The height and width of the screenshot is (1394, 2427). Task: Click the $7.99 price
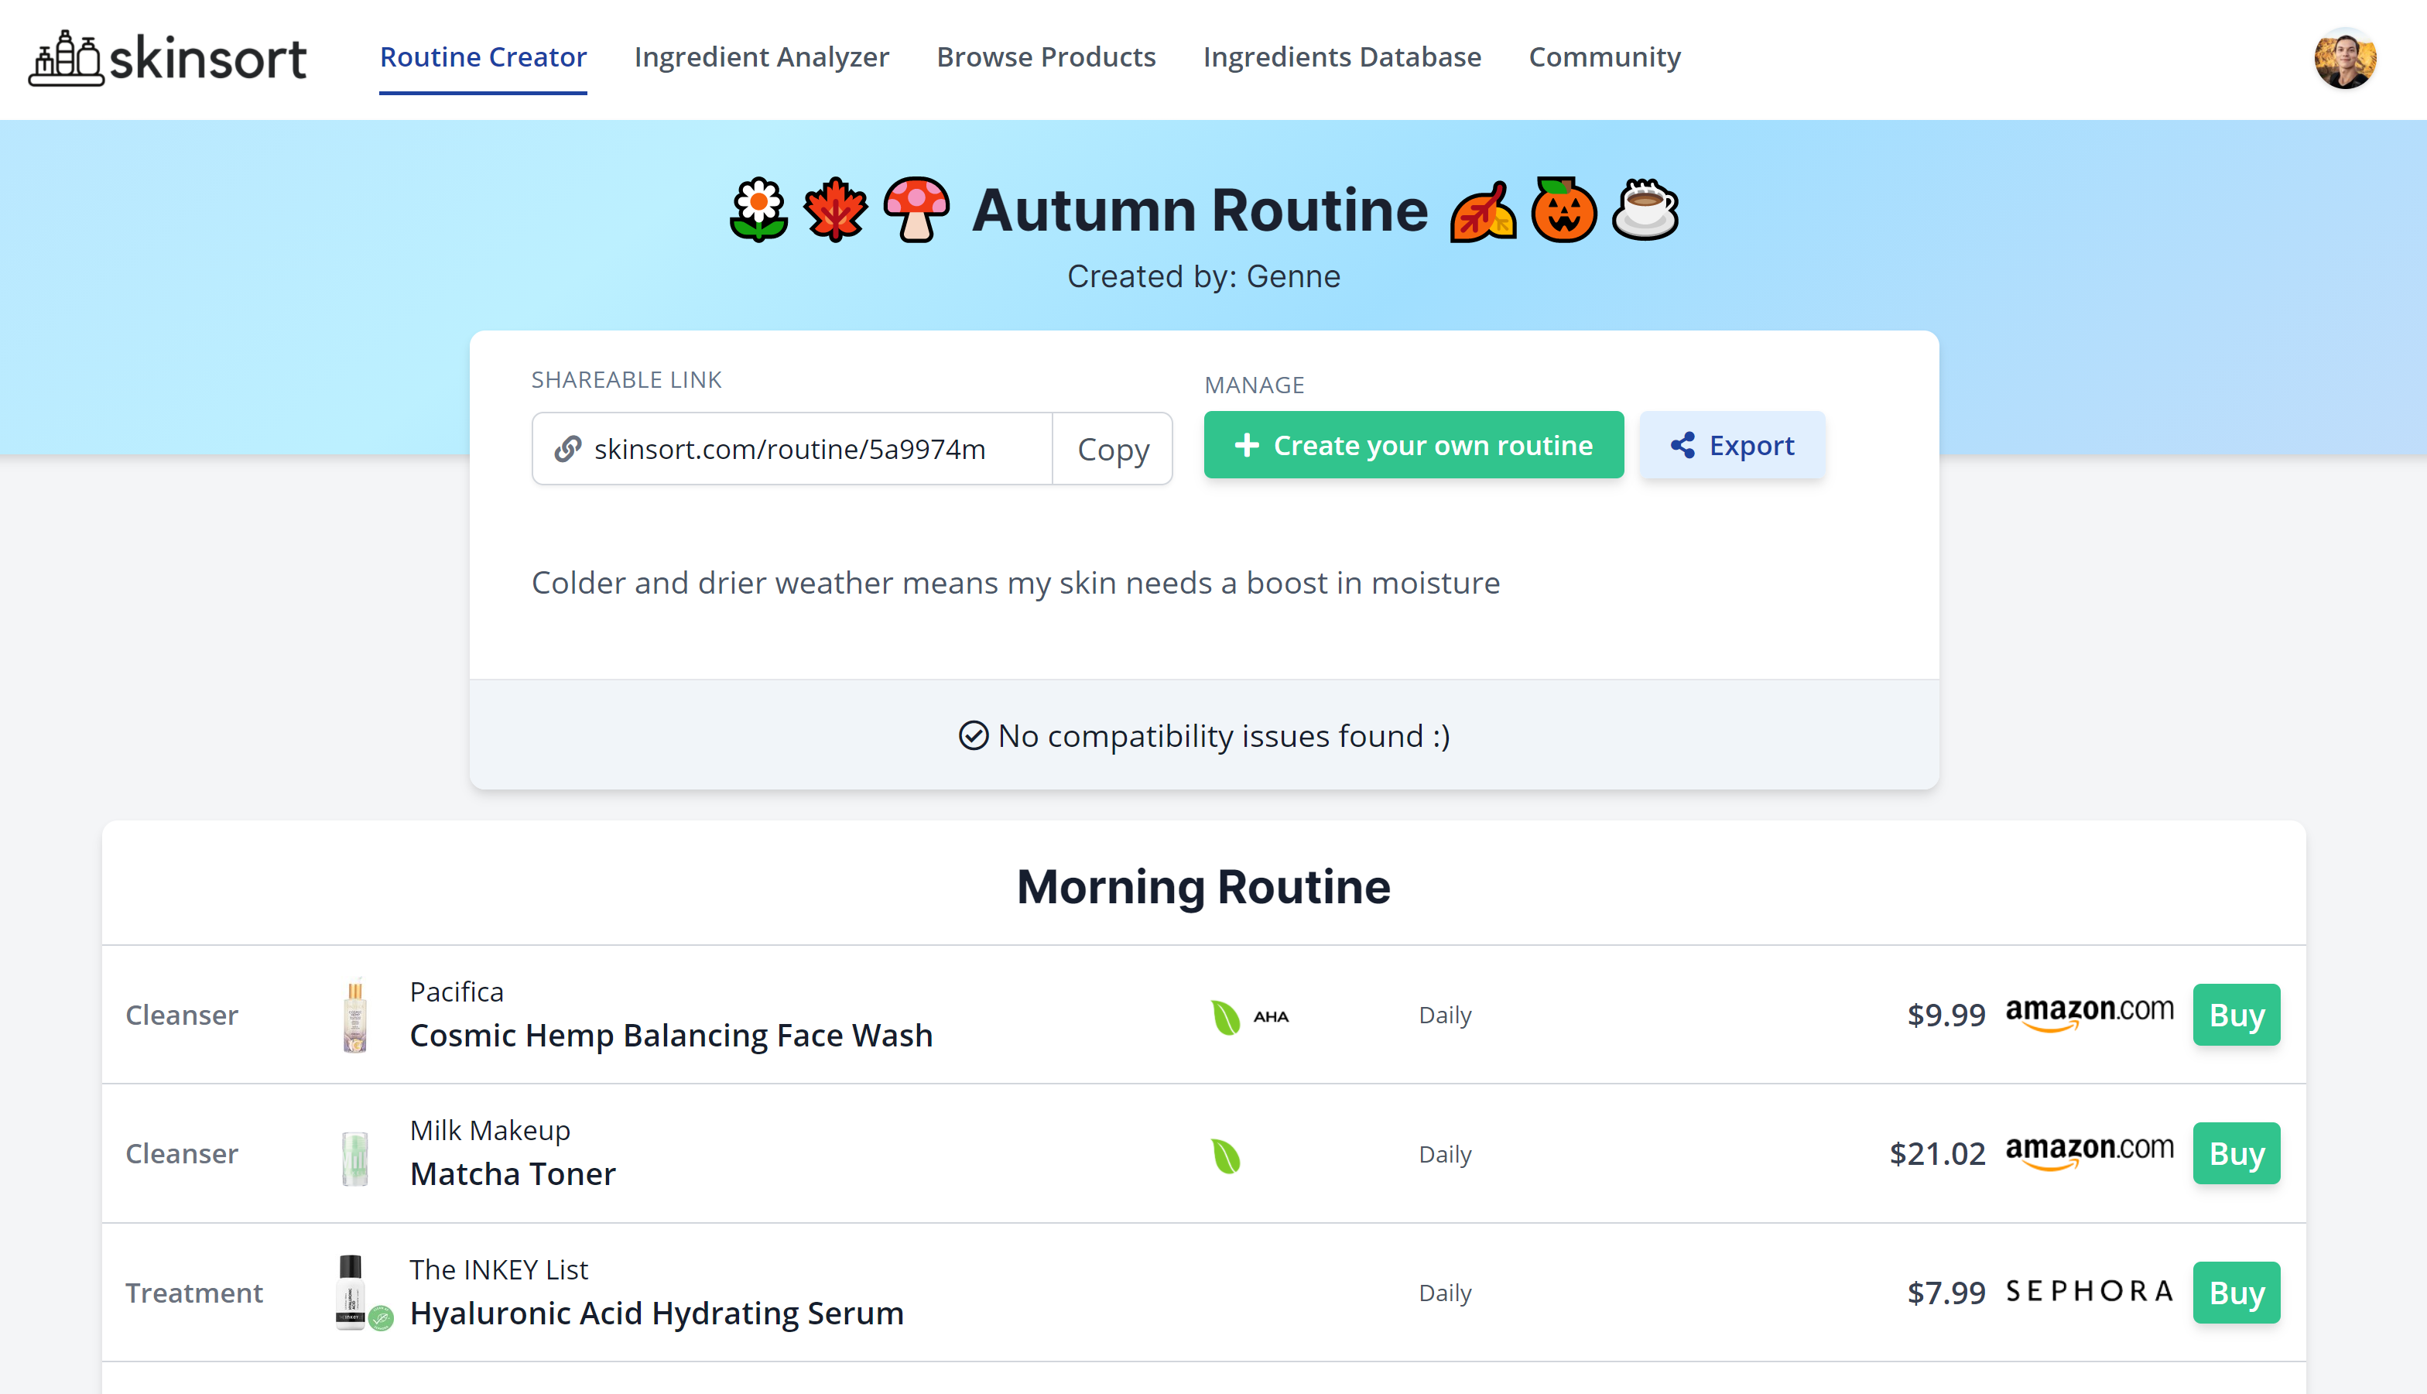pos(1946,1293)
